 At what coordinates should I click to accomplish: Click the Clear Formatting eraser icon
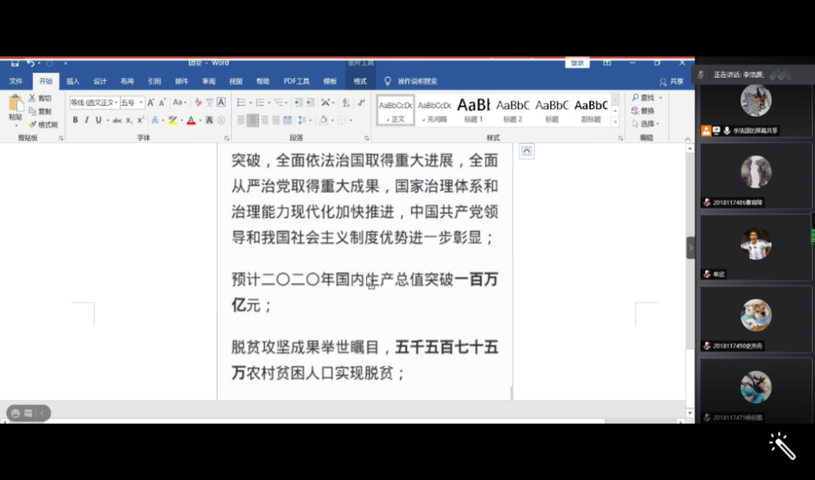pos(198,102)
